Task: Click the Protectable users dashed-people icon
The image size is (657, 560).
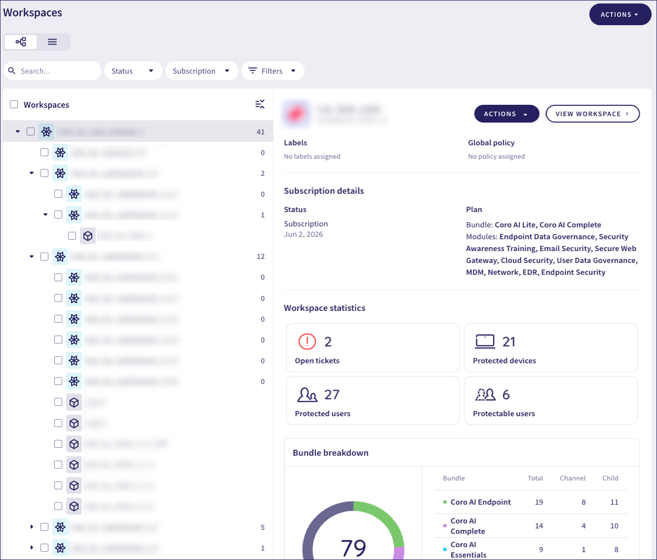Action: click(485, 394)
